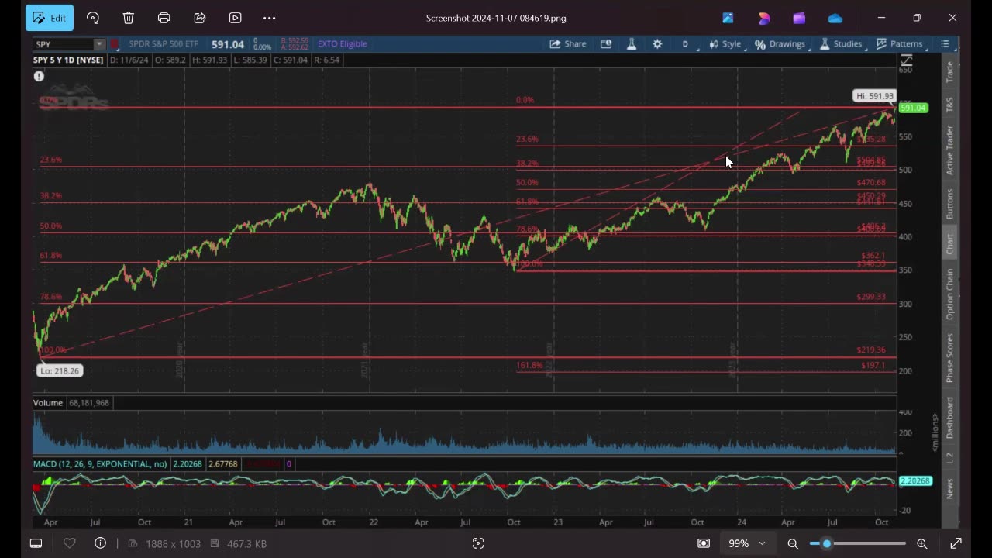Image resolution: width=992 pixels, height=558 pixels.
Task: Show file info with the info icon
Action: [100, 543]
